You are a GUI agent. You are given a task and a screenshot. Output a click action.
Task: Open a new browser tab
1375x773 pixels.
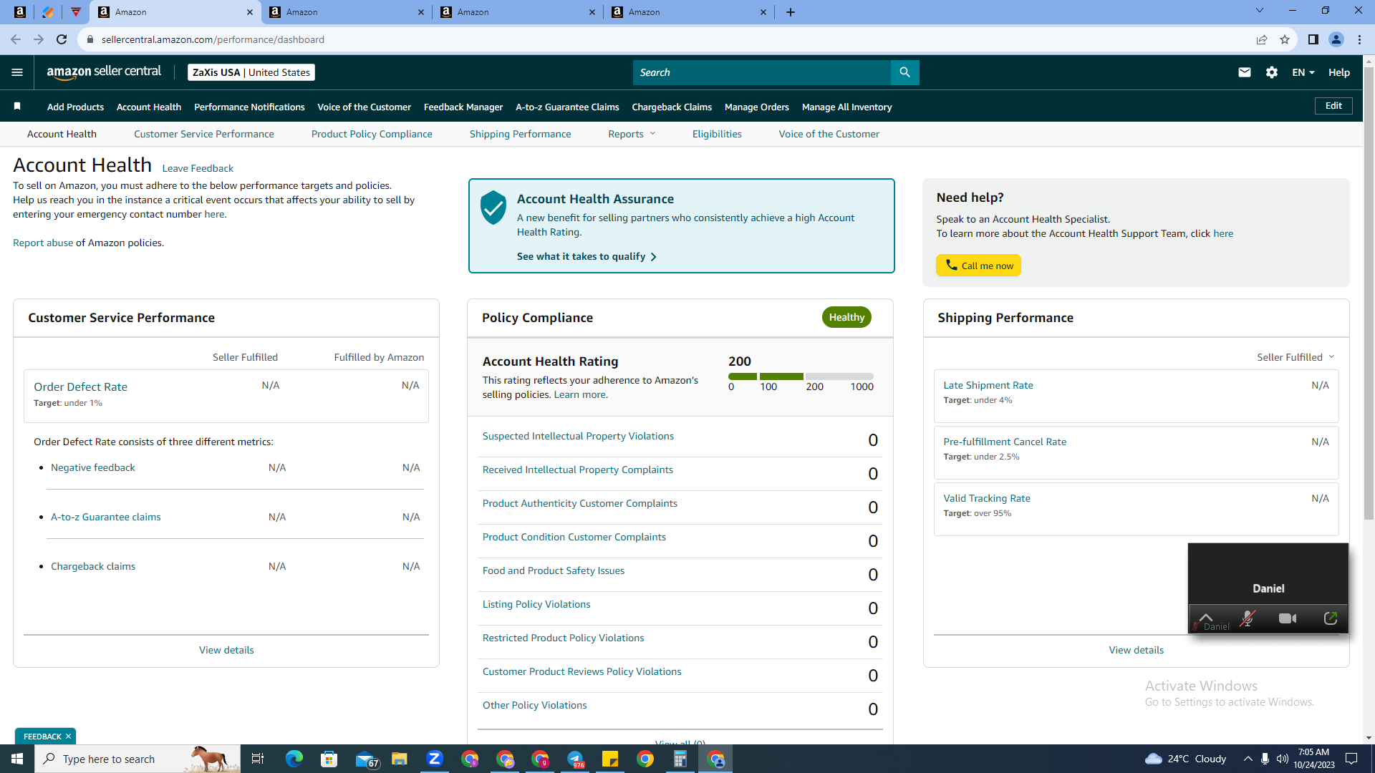coord(791,12)
